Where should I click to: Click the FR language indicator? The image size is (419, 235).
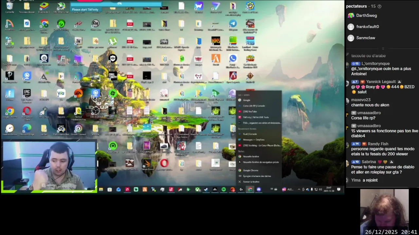coord(272,189)
